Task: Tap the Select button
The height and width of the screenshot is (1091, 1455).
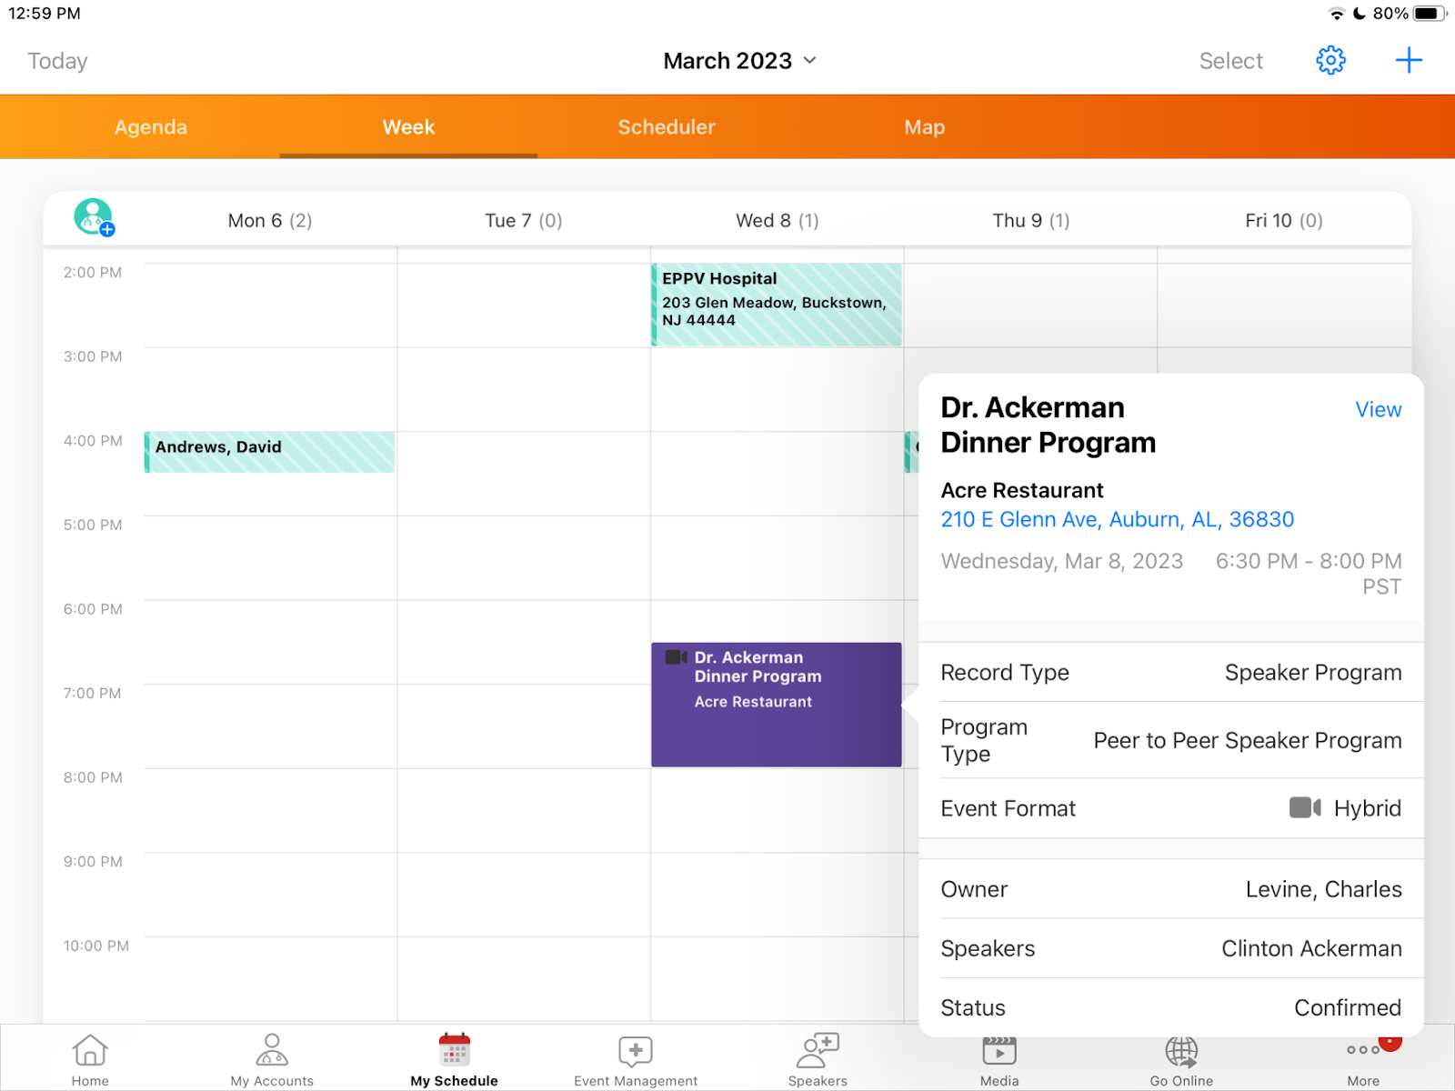Action: coord(1230,61)
